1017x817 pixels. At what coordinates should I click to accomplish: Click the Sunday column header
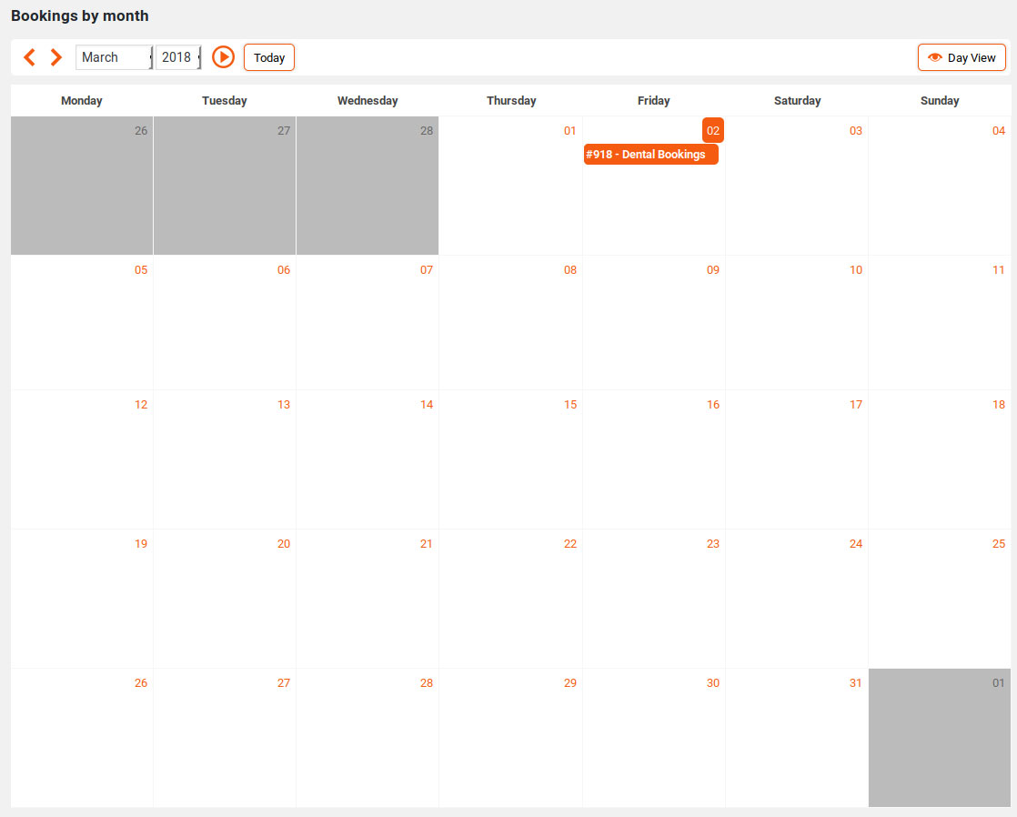[x=940, y=101]
